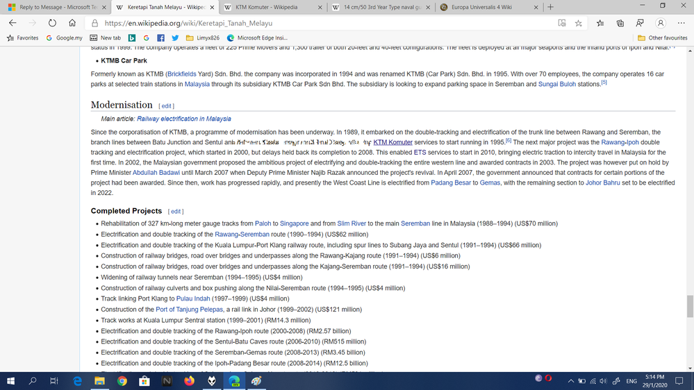Open the Pulau Indah link

pos(193,298)
